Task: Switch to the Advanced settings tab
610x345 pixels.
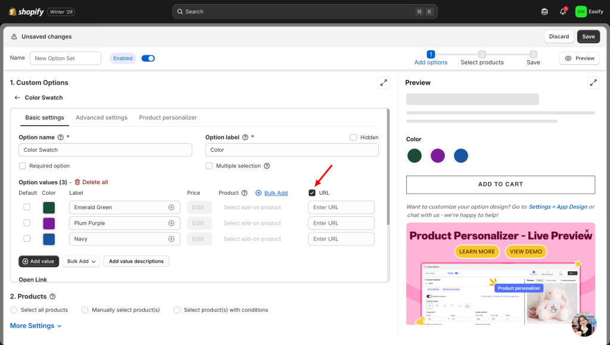Action: 101,118
